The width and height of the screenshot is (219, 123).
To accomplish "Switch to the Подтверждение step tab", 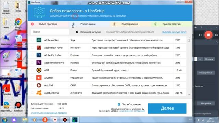I will [x=130, y=24].
